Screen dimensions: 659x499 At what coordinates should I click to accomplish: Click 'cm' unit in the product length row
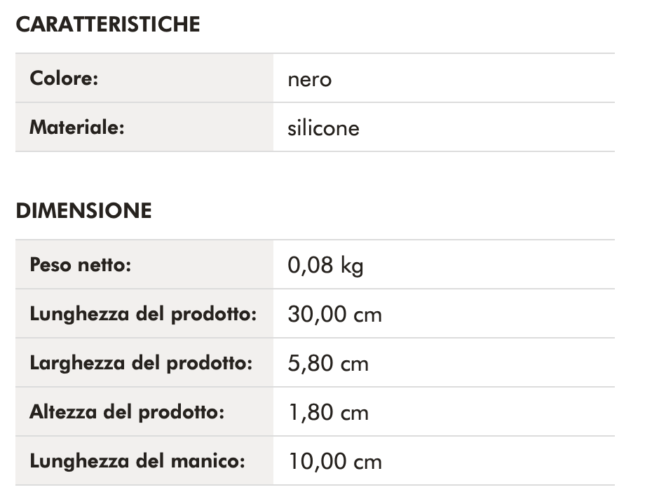(x=368, y=315)
